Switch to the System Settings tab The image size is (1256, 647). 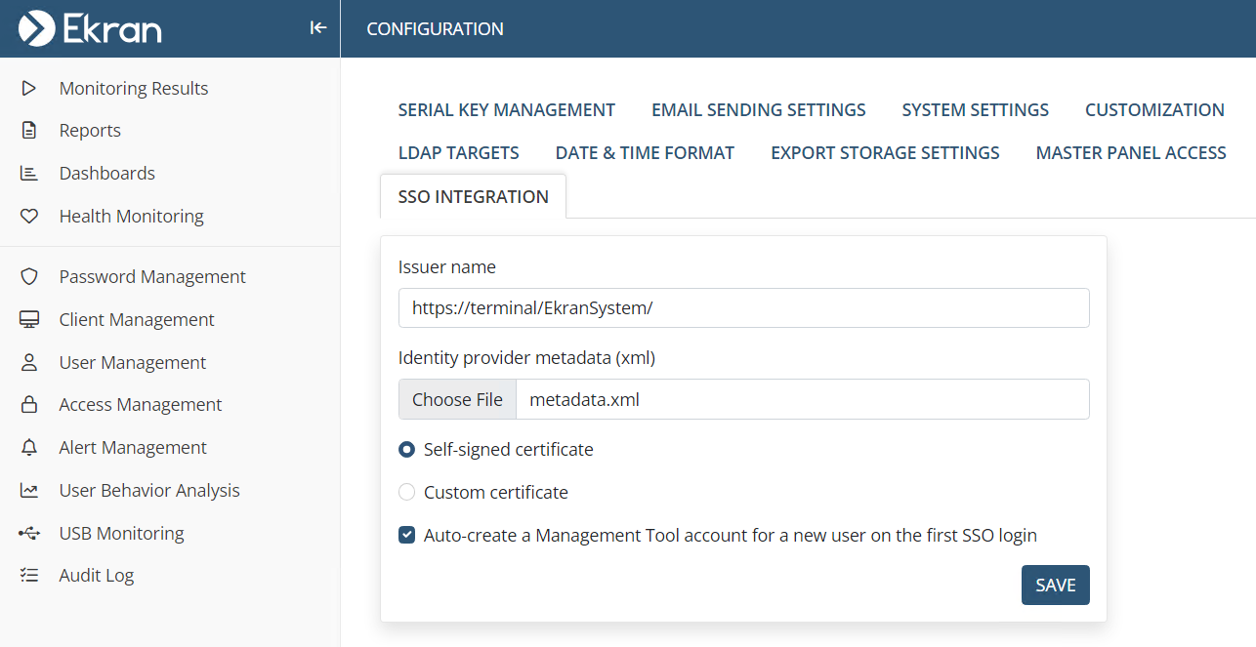tap(975, 110)
